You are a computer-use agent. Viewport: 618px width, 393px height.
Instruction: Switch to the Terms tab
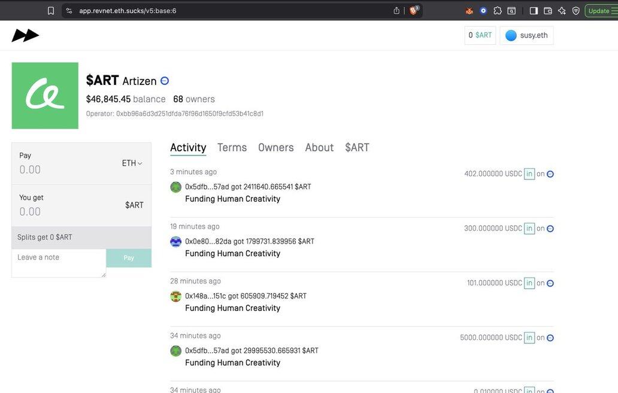(x=232, y=148)
